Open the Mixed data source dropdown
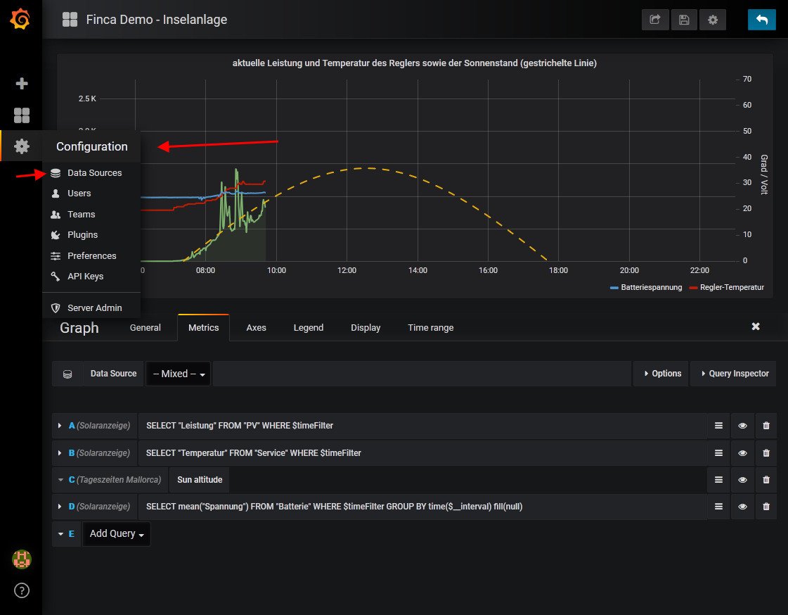The image size is (788, 615). tap(179, 374)
